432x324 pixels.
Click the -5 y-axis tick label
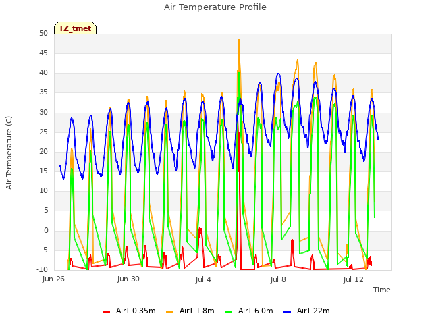coord(44,250)
